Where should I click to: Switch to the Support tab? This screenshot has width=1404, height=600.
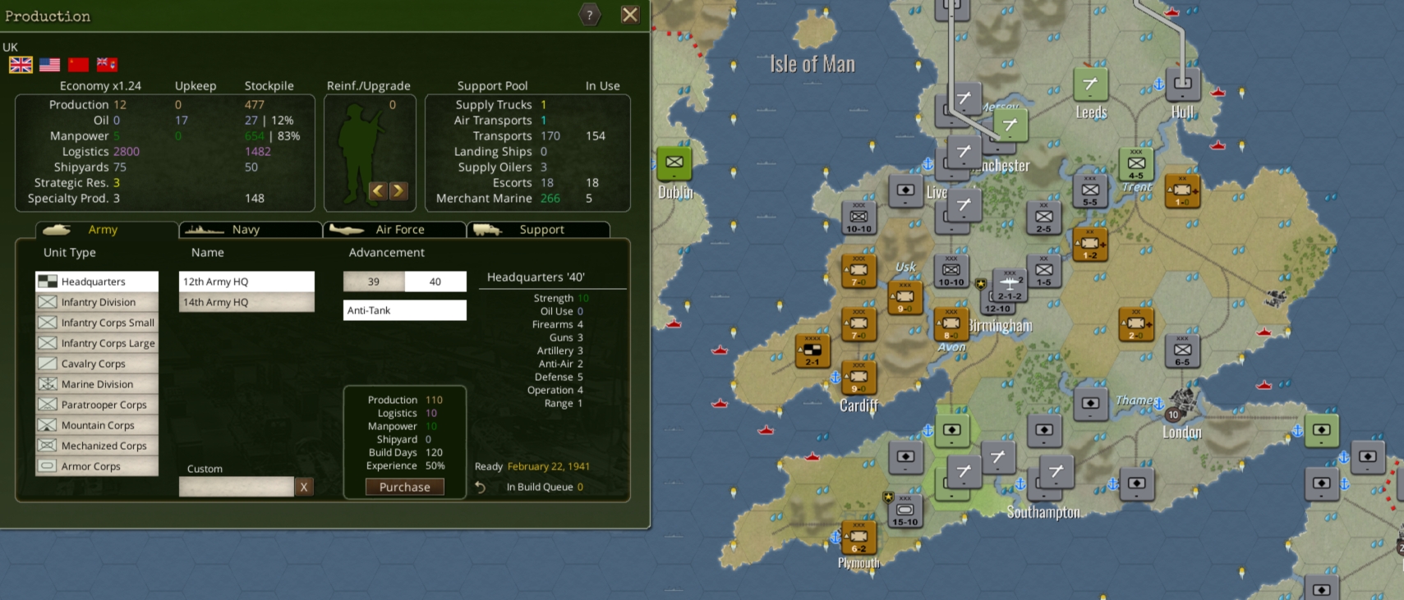(538, 230)
